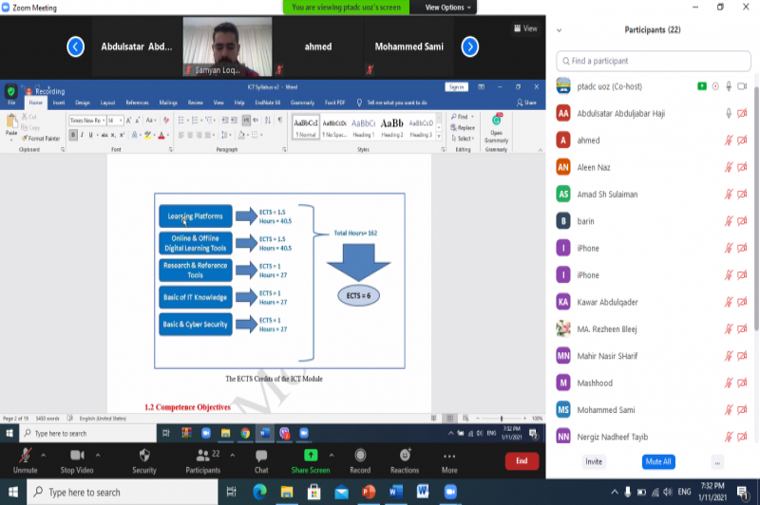
Task: Open the Security shield icon
Action: tap(144, 456)
